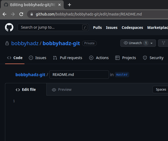Go back using the browser back arrow
Viewport: 168px width, 141px height.
point(4,14)
